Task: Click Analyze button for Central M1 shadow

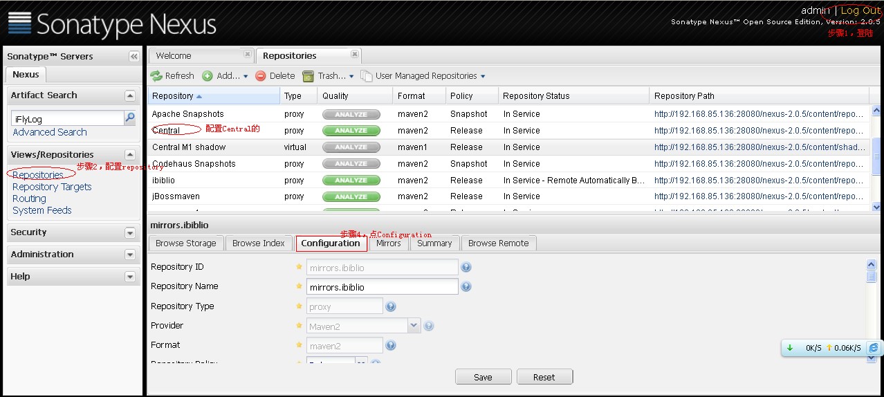Action: [x=351, y=147]
